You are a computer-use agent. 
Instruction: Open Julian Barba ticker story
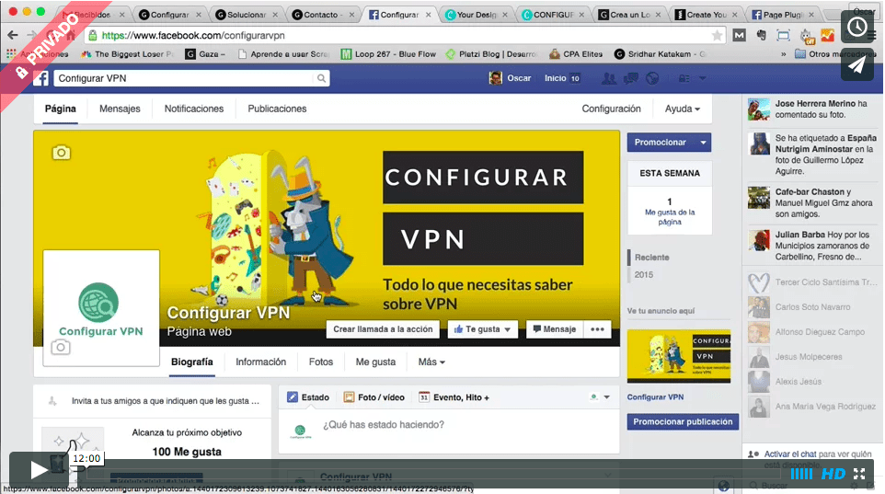point(811,246)
